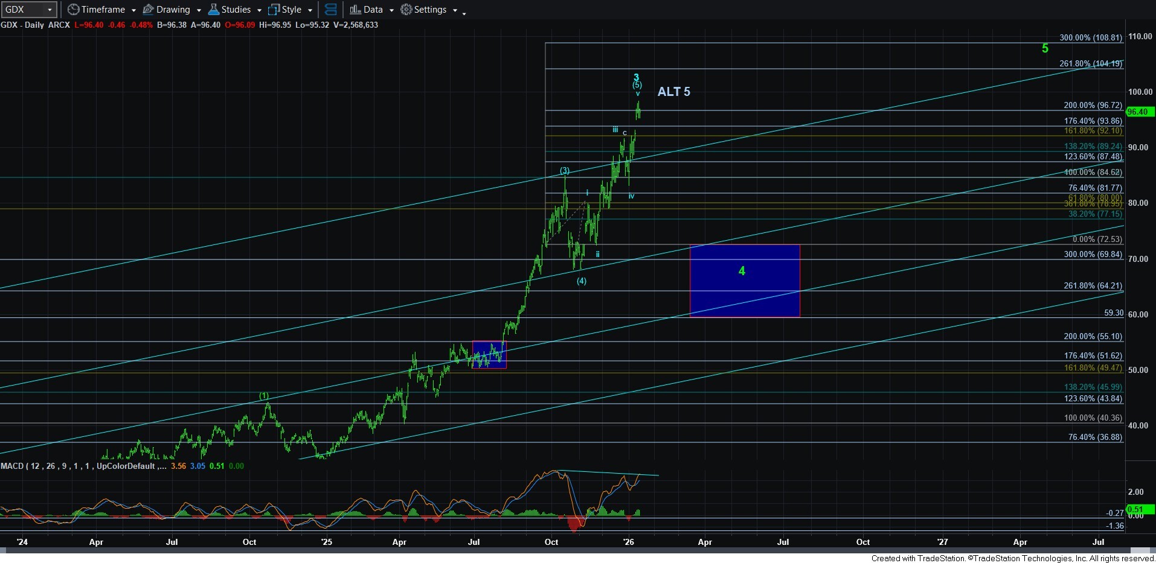Click the Timeframe clock icon
This screenshot has height=563, width=1156.
click(x=73, y=10)
